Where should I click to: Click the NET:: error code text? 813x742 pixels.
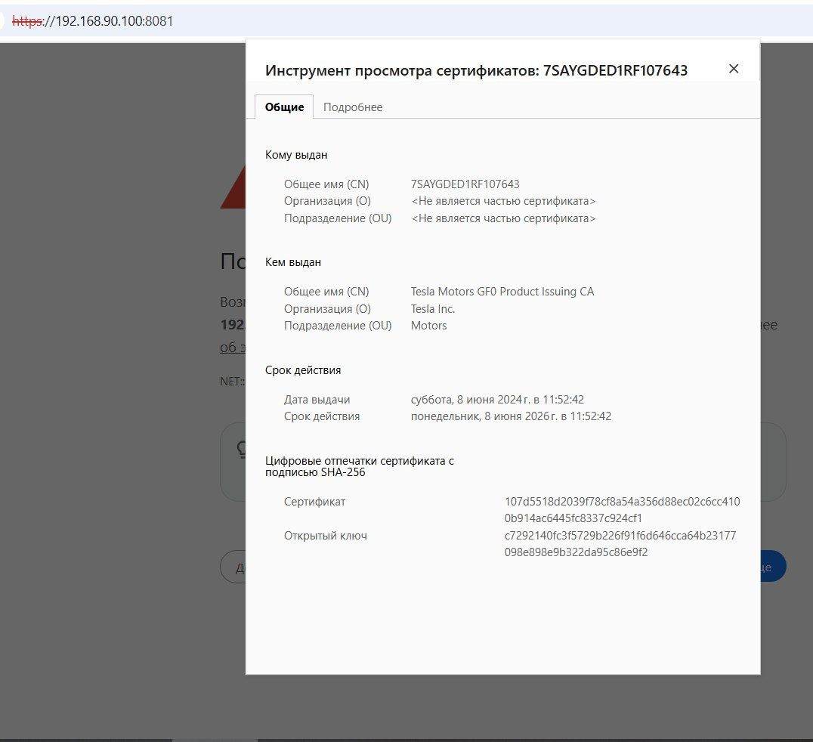coord(232,382)
